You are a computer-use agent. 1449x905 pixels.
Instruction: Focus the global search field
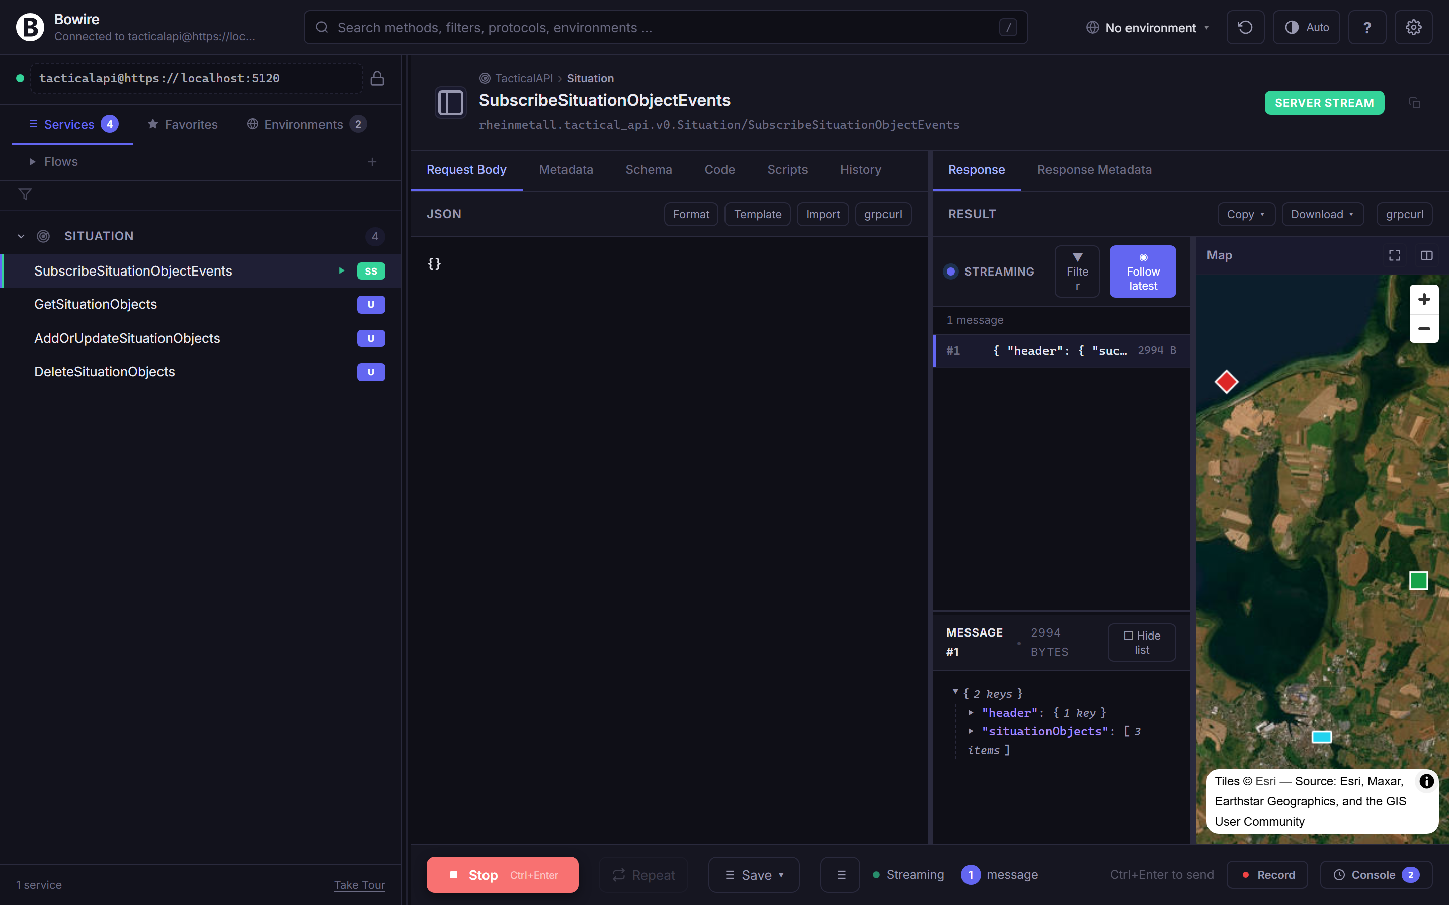pos(666,28)
